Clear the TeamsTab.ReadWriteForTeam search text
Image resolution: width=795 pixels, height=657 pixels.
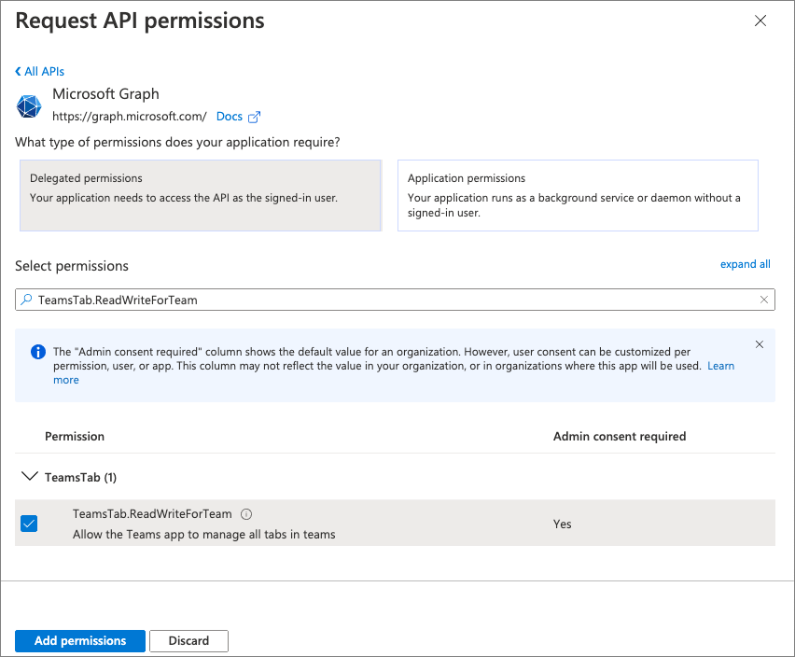(x=764, y=300)
